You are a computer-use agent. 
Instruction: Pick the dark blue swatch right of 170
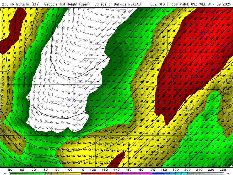pos(155,174)
